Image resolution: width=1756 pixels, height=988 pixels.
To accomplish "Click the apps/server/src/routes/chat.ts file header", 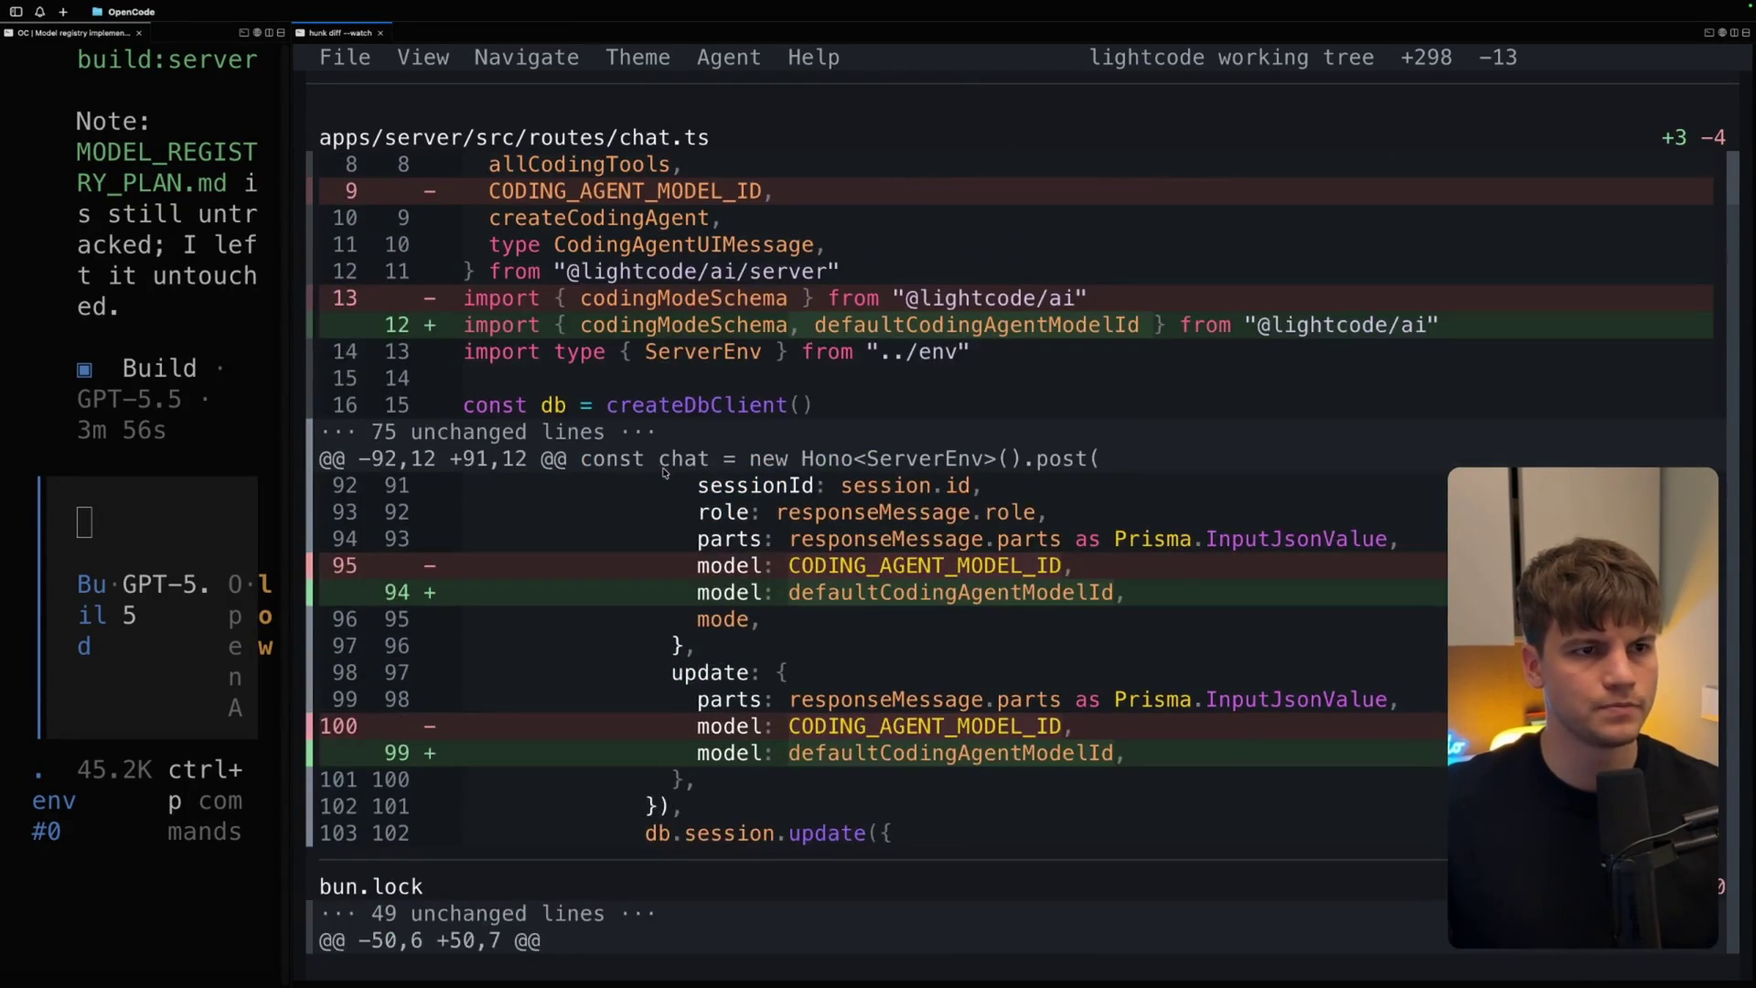I will pos(513,137).
